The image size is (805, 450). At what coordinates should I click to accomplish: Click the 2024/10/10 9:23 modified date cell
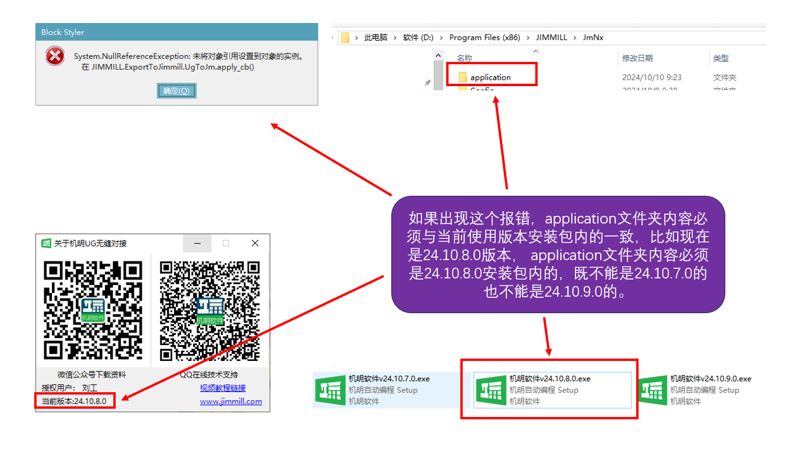pyautogui.click(x=652, y=77)
